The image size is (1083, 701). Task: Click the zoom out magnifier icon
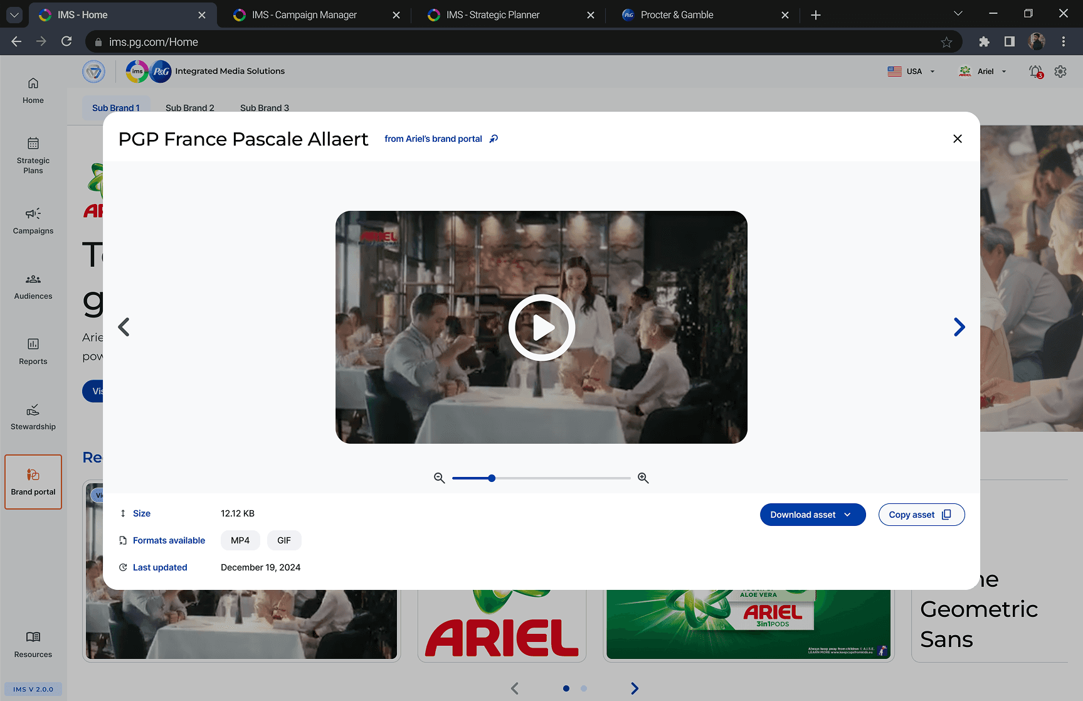[x=440, y=478]
